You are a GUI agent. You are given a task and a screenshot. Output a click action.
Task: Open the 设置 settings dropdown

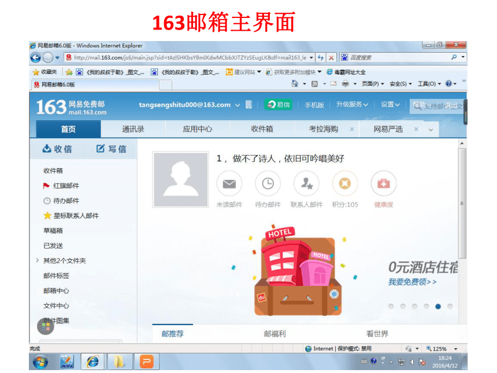(390, 104)
